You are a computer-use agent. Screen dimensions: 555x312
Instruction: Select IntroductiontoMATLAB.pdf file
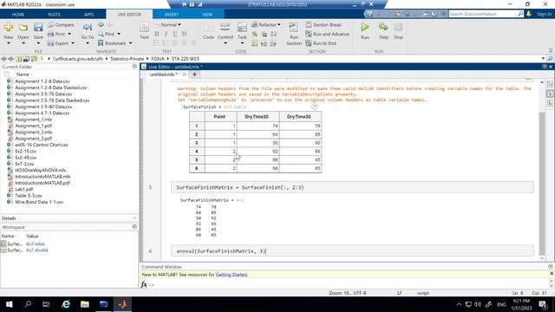point(42,183)
